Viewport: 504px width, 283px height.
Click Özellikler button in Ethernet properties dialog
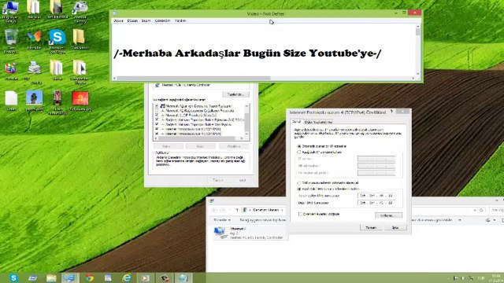click(x=234, y=146)
